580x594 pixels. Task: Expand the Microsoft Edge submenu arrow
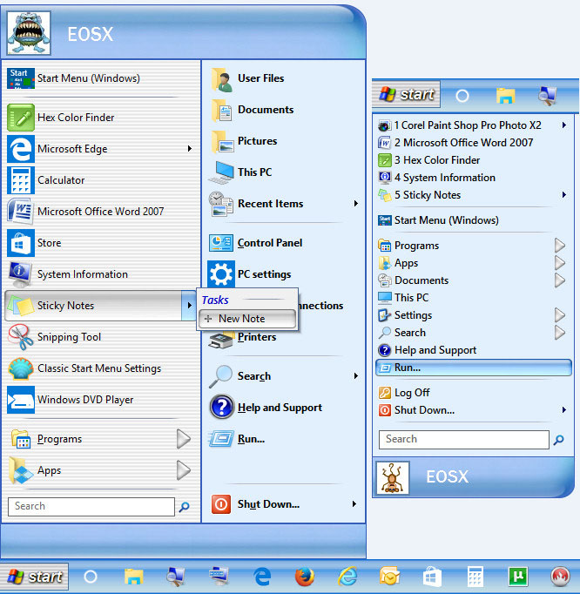[190, 148]
